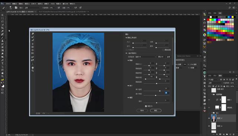Enable the Pin Edges checkbox
238x136 pixels.
[163, 50]
